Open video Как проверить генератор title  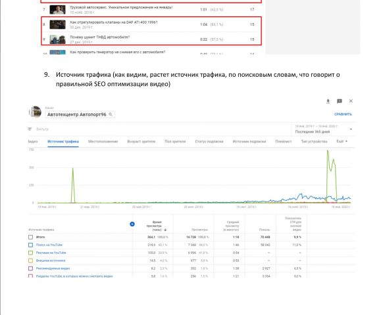coord(118,52)
